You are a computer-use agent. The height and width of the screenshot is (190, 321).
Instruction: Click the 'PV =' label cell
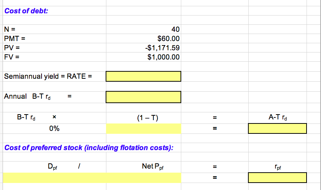pyautogui.click(x=54, y=48)
